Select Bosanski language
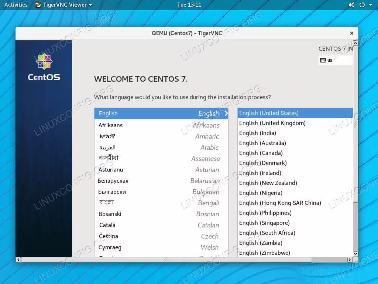This screenshot has height=284, width=378. coord(161,214)
